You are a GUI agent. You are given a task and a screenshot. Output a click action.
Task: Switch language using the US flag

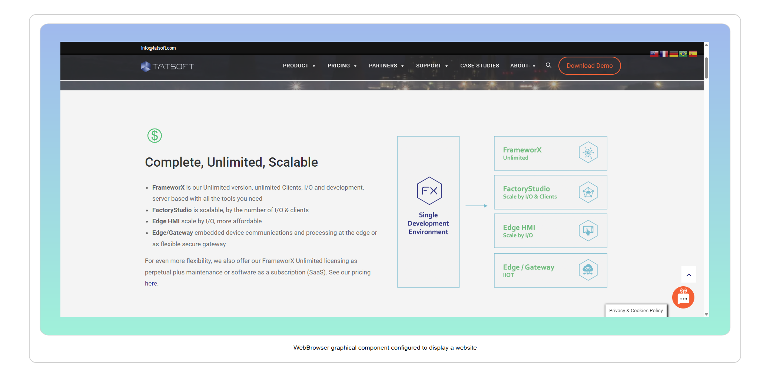[654, 54]
